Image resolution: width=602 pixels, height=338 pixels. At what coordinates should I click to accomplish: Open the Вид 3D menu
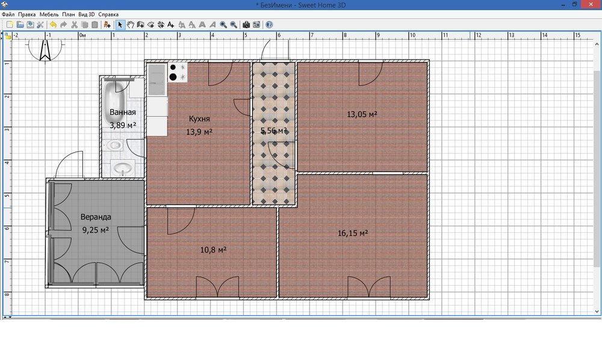point(86,14)
